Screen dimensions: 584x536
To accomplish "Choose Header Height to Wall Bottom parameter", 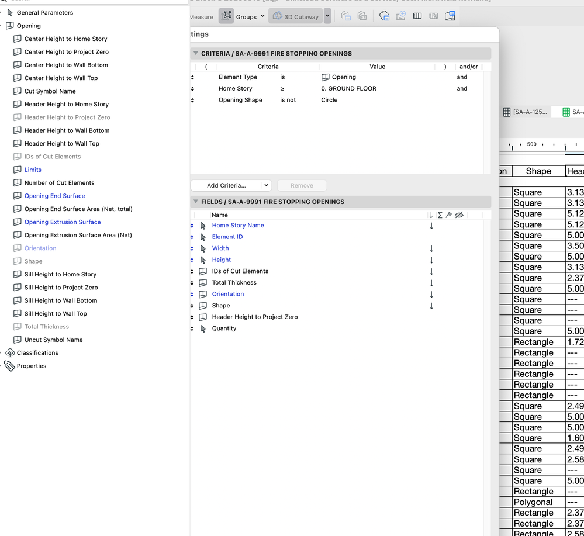I will click(x=67, y=130).
